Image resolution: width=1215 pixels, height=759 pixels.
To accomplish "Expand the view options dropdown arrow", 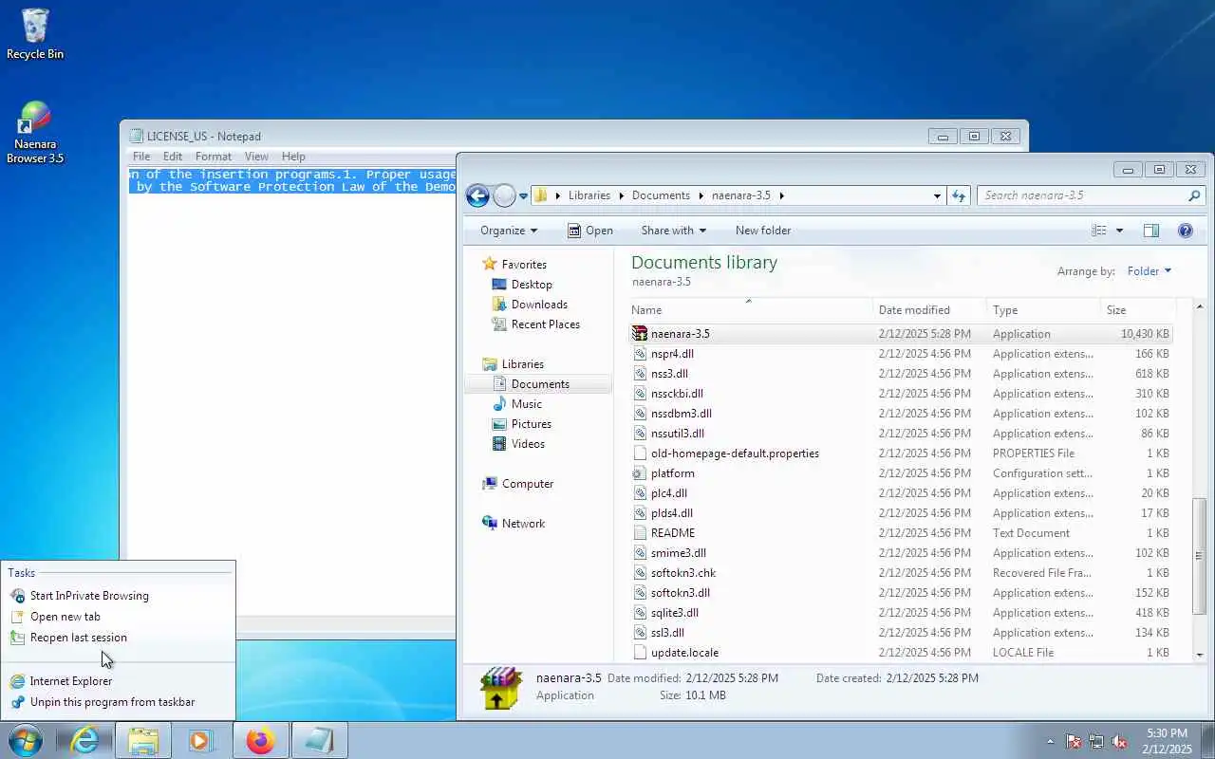I will click(1119, 231).
